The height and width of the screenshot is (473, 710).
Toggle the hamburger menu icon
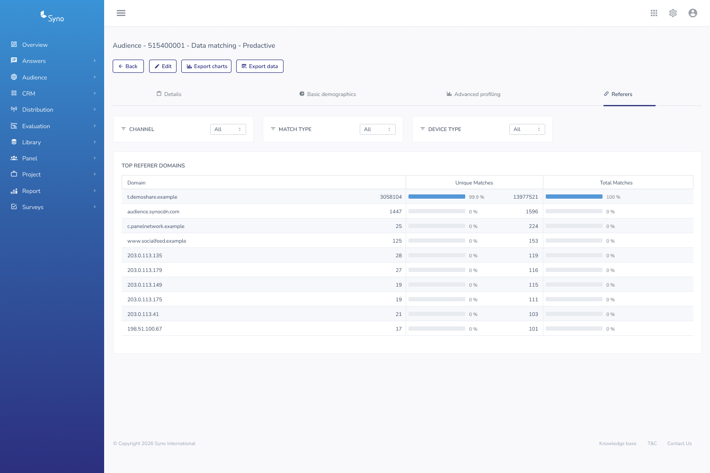tap(121, 13)
